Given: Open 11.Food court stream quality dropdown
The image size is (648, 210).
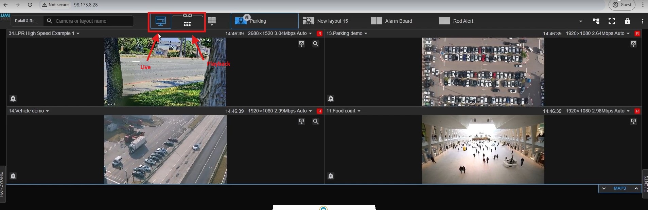Looking at the screenshot, I should (628, 111).
